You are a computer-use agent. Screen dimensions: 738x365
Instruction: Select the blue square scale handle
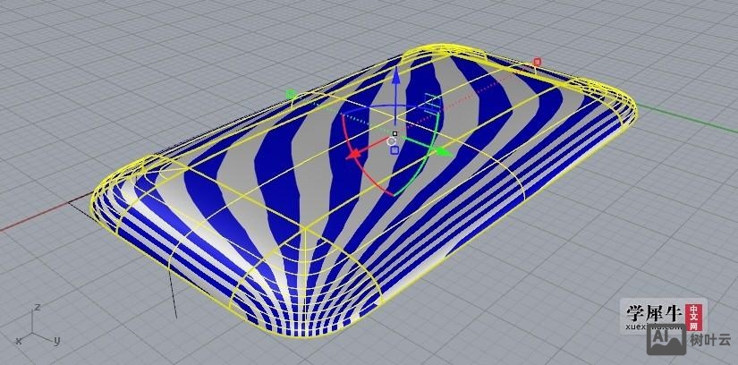[x=394, y=149]
